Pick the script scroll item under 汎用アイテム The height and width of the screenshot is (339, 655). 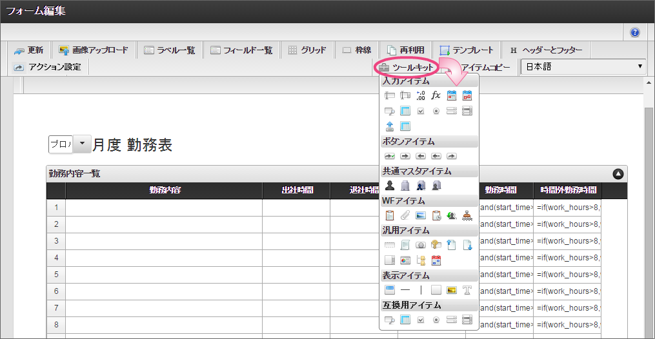(x=405, y=245)
